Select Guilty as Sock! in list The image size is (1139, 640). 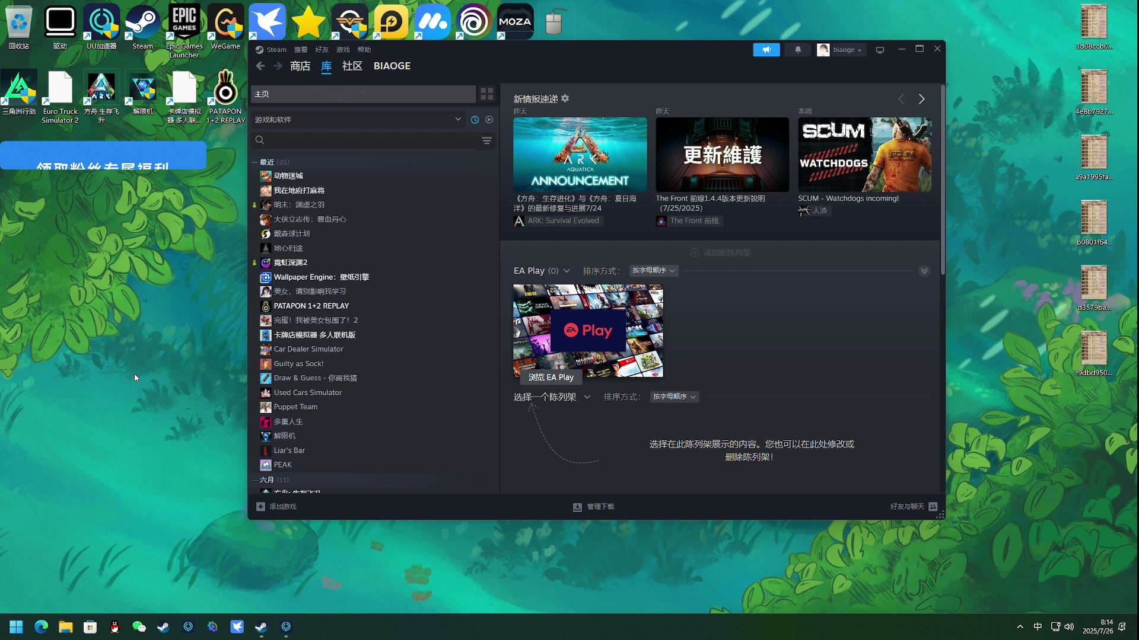point(298,364)
